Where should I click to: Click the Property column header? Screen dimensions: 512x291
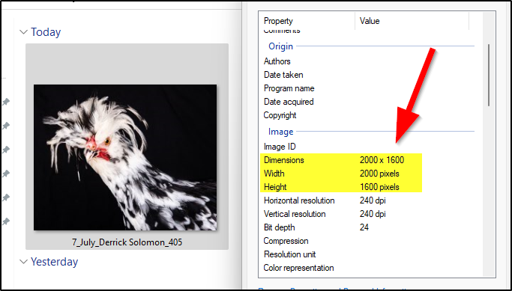pyautogui.click(x=278, y=21)
